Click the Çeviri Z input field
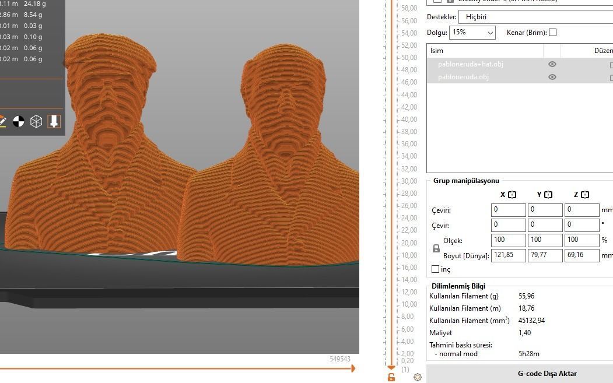The image size is (613, 383). point(582,210)
